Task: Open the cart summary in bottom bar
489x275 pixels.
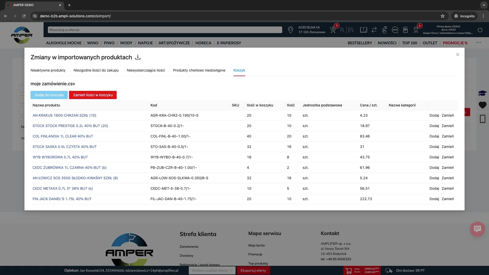Action: point(362,270)
